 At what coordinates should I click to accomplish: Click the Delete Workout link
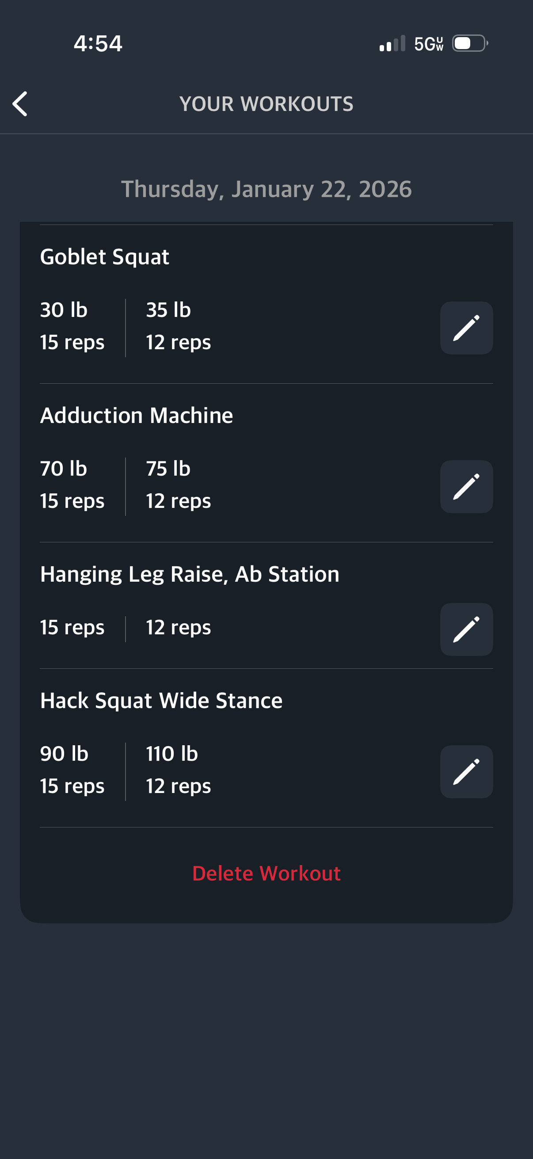tap(266, 873)
